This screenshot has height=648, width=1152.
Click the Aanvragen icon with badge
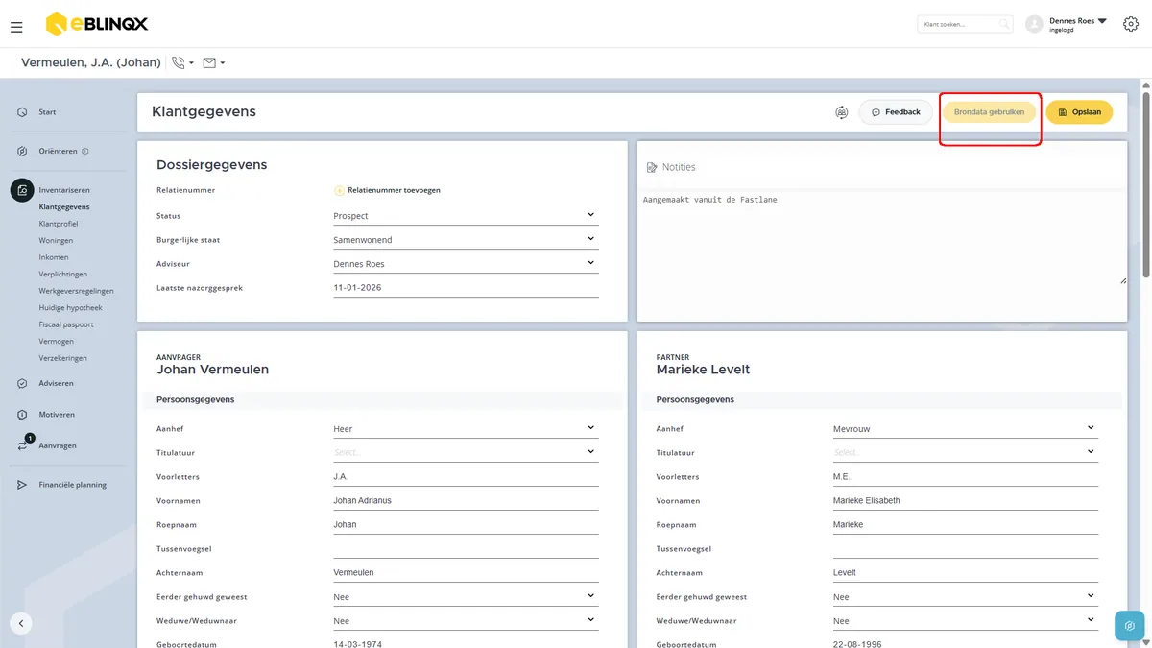pyautogui.click(x=22, y=444)
